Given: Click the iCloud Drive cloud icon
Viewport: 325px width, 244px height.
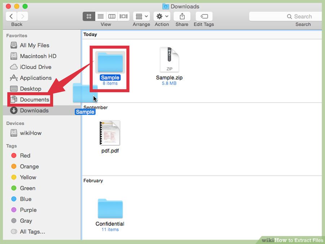Looking at the screenshot, I should (x=14, y=67).
